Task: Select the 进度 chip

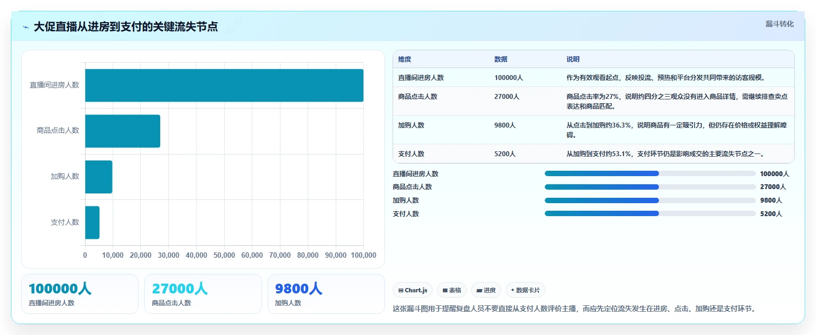Action: point(486,290)
